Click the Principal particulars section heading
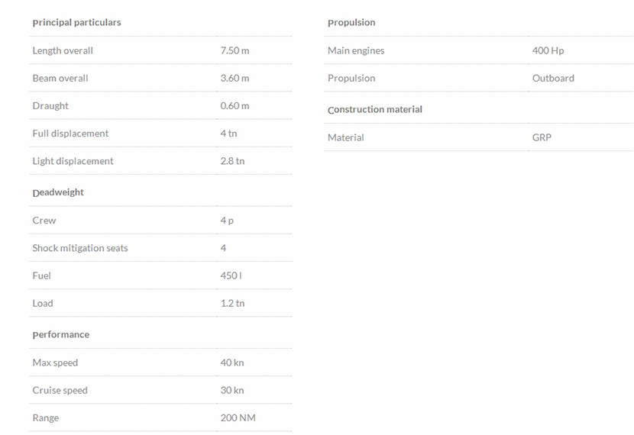 (x=76, y=22)
